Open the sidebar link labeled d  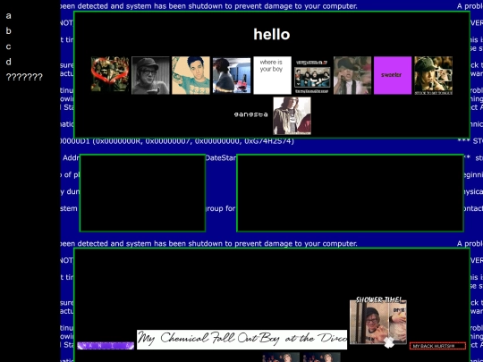coord(9,62)
